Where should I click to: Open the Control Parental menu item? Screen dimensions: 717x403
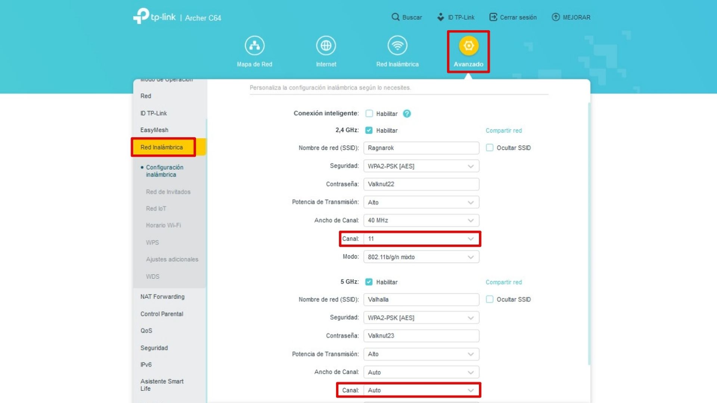pyautogui.click(x=162, y=314)
